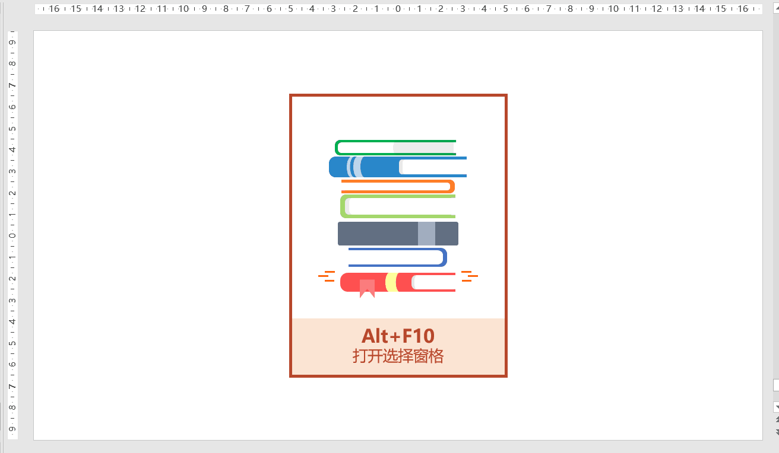Select the orange motion lines right of red book
The image size is (779, 453).
pyautogui.click(x=469, y=276)
